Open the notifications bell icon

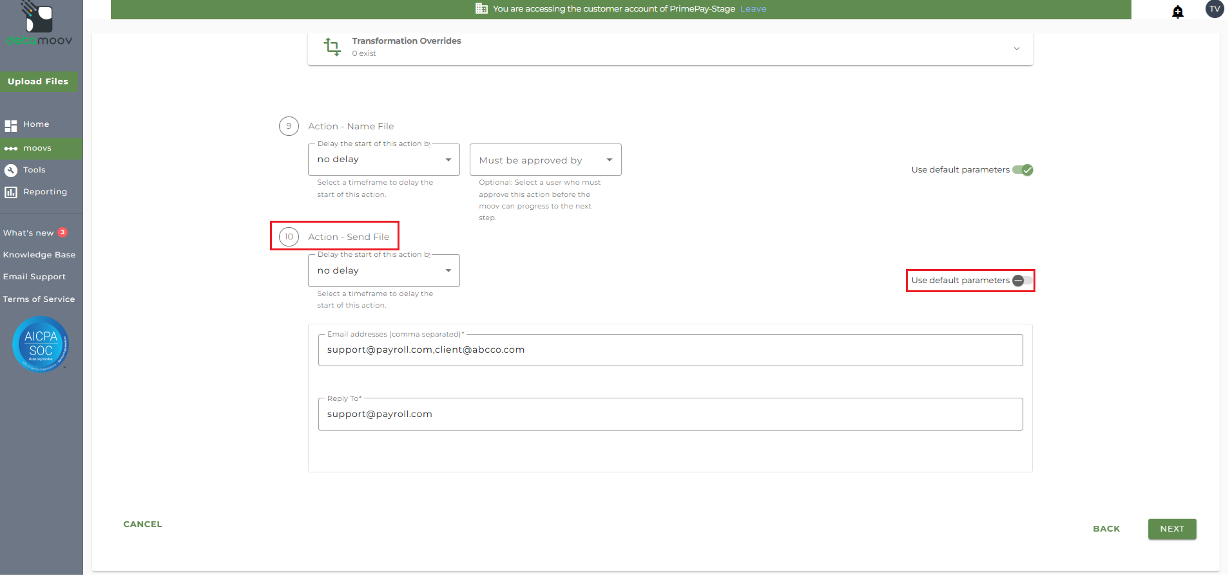pos(1177,12)
